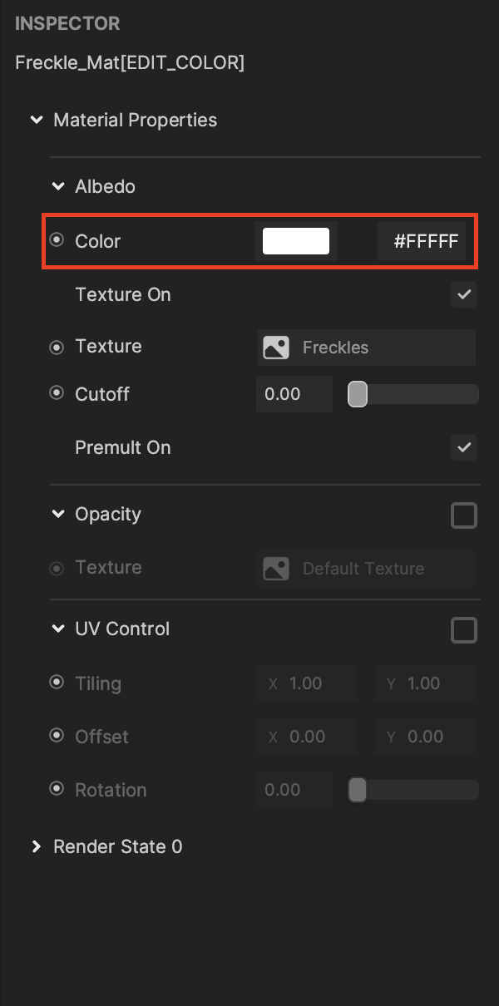Click the Default Texture image icon under Opacity

click(276, 569)
